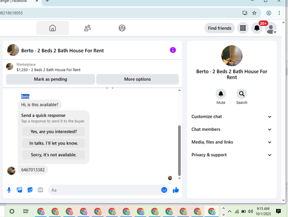Click the 'Hi, is this available?' message
The image size is (288, 217).
coord(40,104)
